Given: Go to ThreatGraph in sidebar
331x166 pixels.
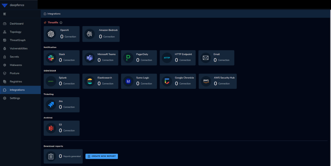Looking at the screenshot, I should click(20, 40).
